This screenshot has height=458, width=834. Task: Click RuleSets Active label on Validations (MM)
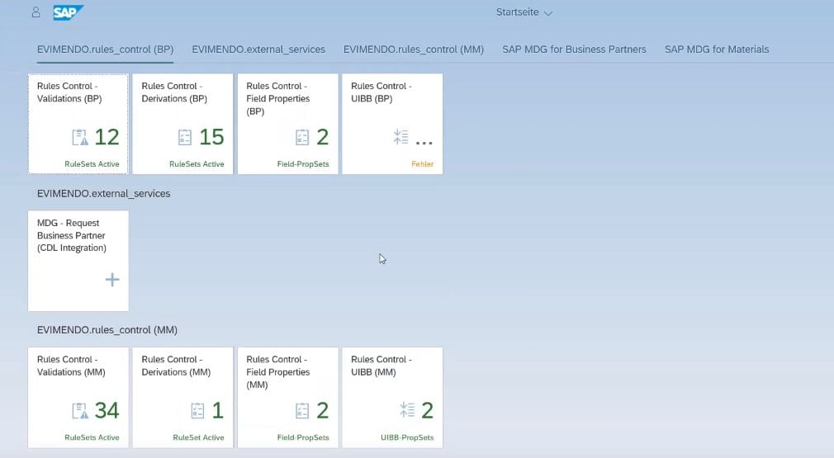(92, 438)
